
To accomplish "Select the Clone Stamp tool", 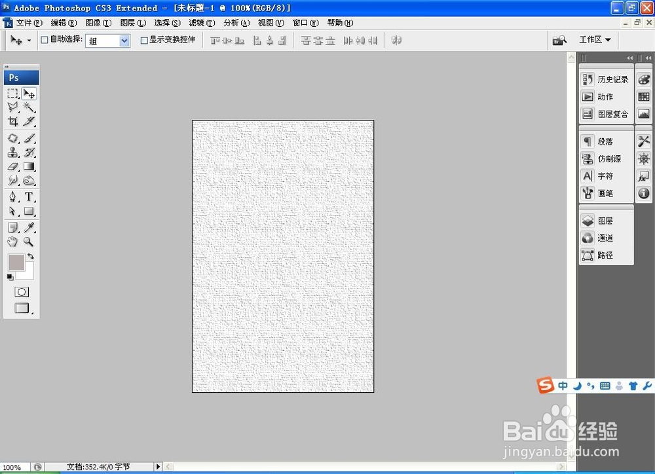I will [12, 152].
